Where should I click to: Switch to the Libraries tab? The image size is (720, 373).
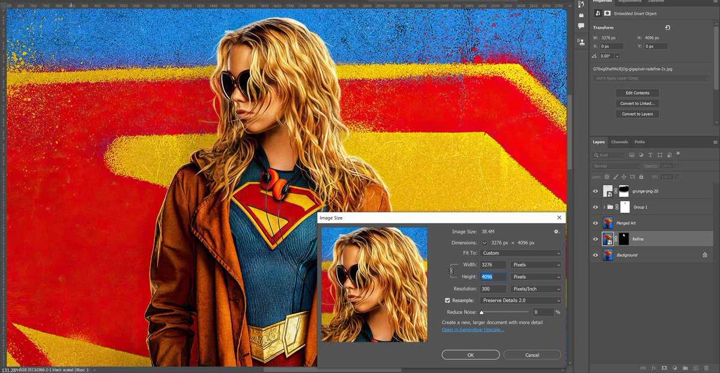[656, 1]
